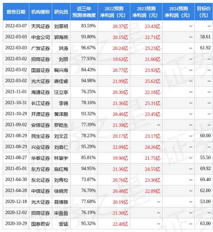Click accuracy value 73.87%
This screenshot has height=232, width=213.
88,180
